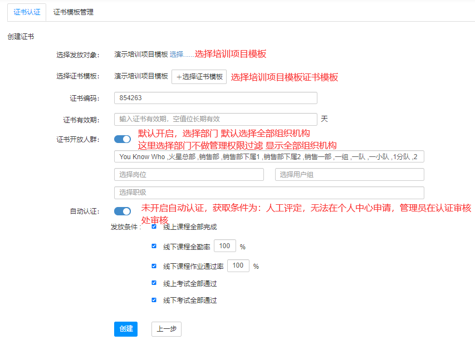Uncheck 线上考试全部通过 checkbox
Image resolution: width=475 pixels, height=340 pixels.
pos(154,283)
